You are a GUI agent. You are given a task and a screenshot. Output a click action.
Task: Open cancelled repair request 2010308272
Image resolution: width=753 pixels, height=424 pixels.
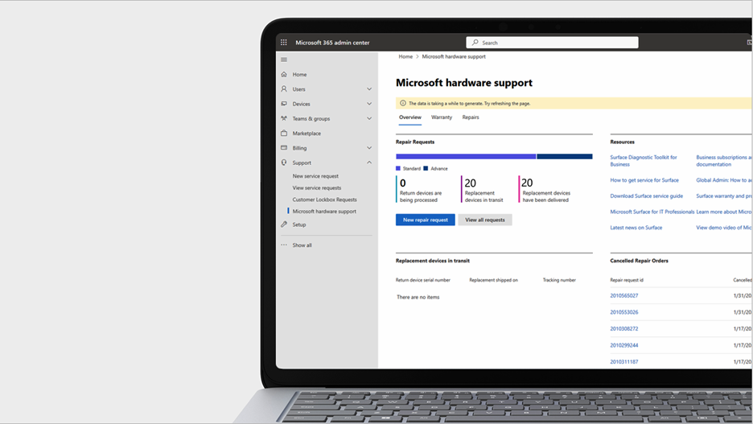[623, 329]
